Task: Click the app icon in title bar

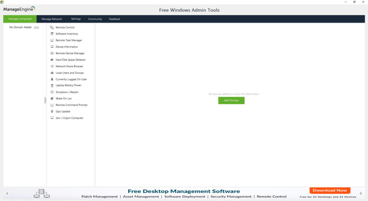Action: coord(2,2)
